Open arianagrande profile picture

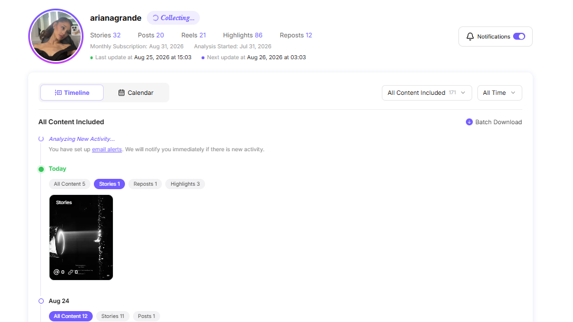pyautogui.click(x=56, y=36)
